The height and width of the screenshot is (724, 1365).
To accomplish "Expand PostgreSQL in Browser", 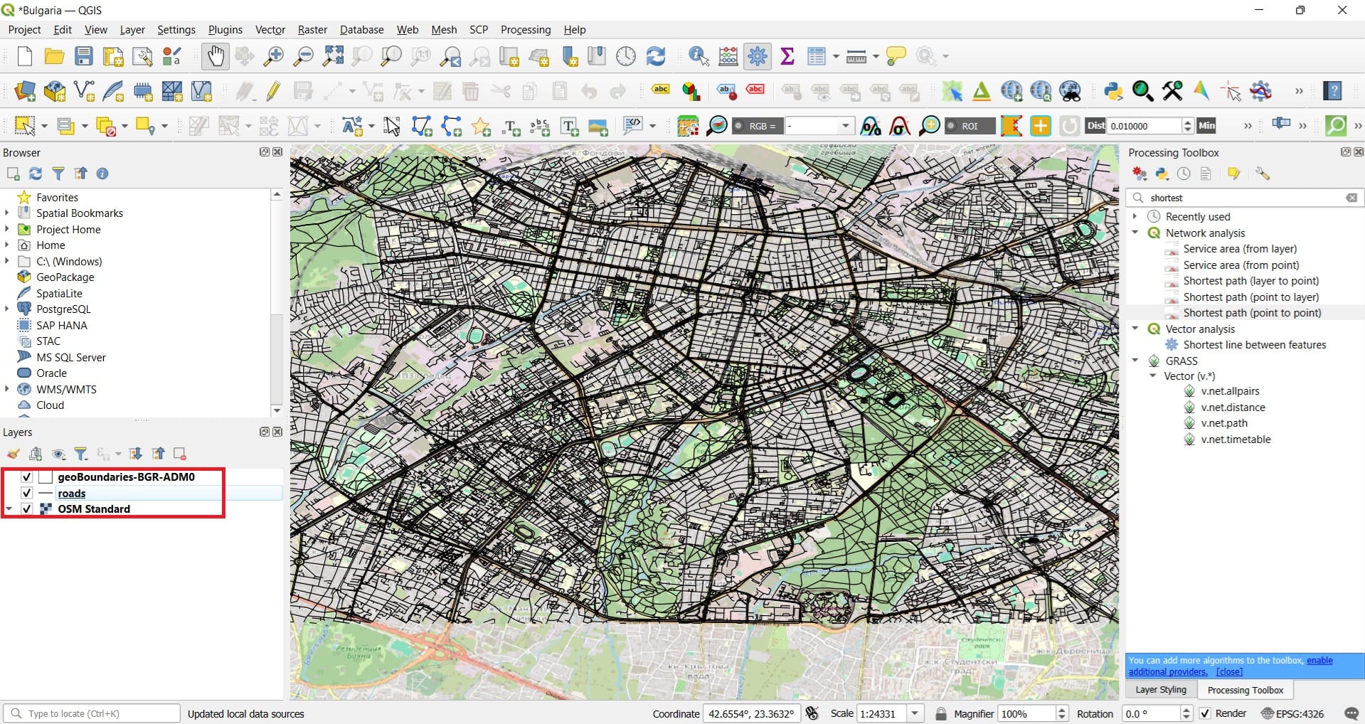I will tap(7, 309).
